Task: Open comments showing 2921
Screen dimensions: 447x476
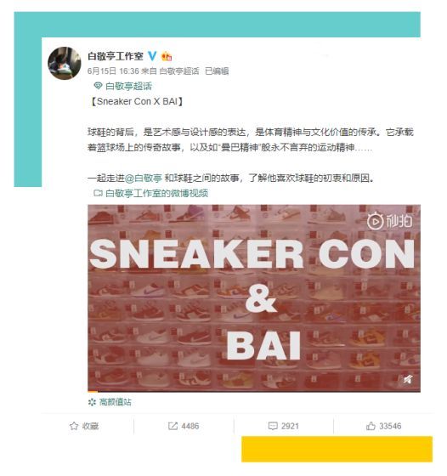Action: (x=284, y=426)
